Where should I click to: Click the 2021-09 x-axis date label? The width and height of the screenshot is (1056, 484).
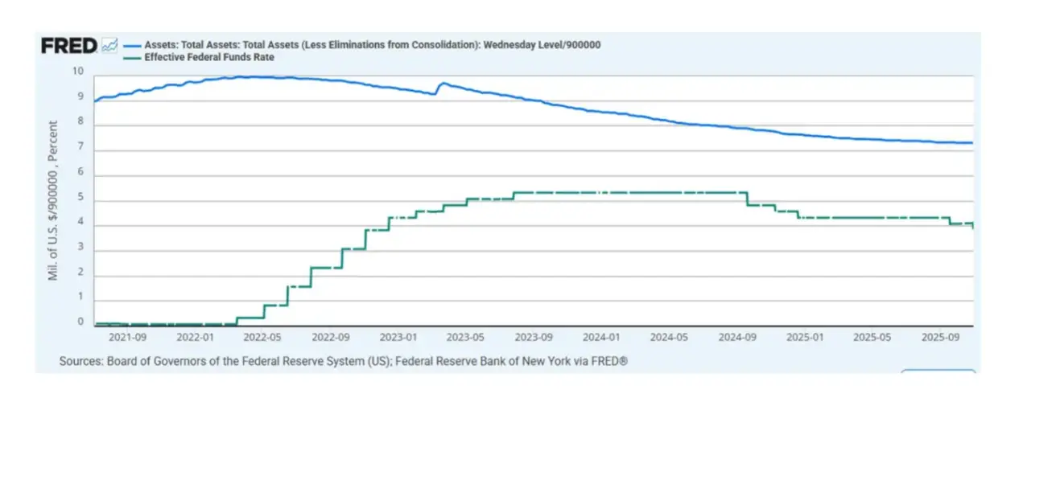(x=127, y=338)
